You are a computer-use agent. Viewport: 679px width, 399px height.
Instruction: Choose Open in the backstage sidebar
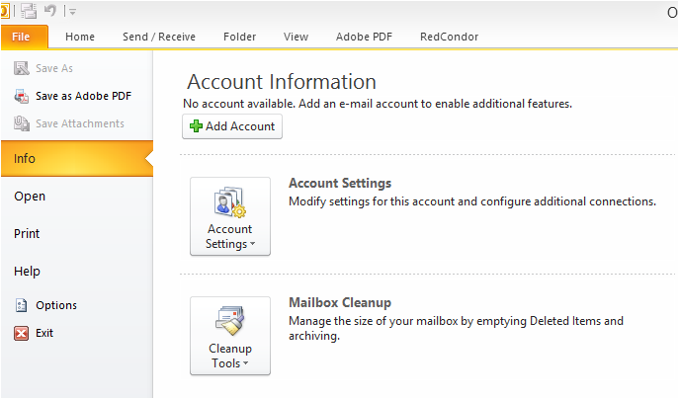click(x=30, y=197)
